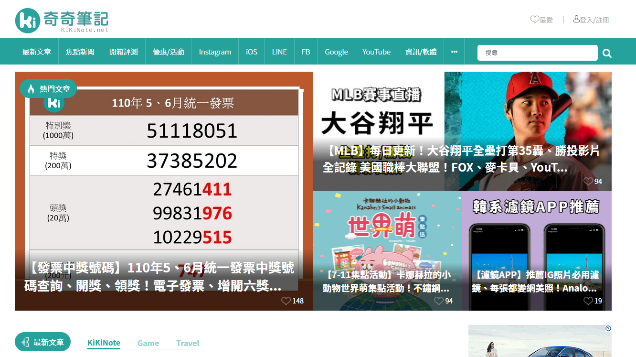The image size is (636, 357).
Task: Like the 7-11 Kanahei article heart
Action: (x=439, y=301)
